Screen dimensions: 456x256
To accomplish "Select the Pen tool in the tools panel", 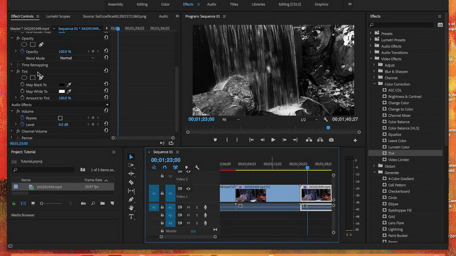I will pyautogui.click(x=131, y=200).
